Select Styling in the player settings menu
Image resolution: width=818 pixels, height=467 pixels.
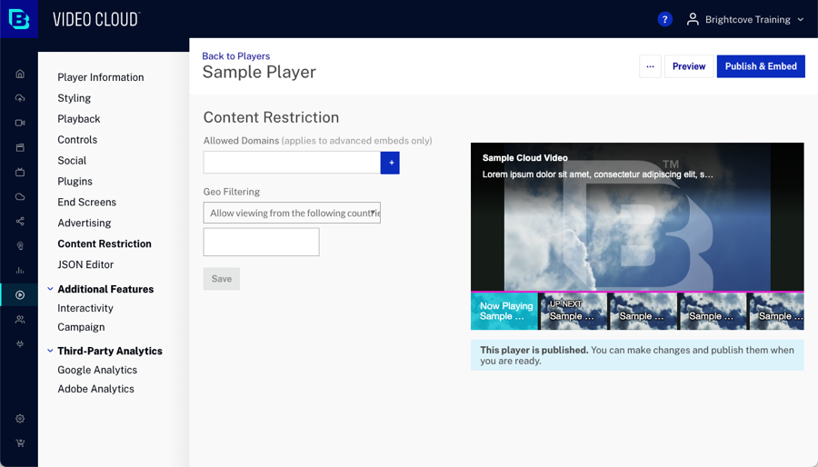tap(74, 98)
